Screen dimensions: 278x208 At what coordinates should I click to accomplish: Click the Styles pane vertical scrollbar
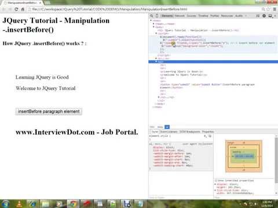click(276, 160)
